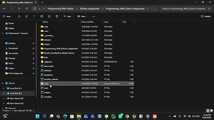Click the Delete trash icon
214x120 pixels.
[57, 16]
